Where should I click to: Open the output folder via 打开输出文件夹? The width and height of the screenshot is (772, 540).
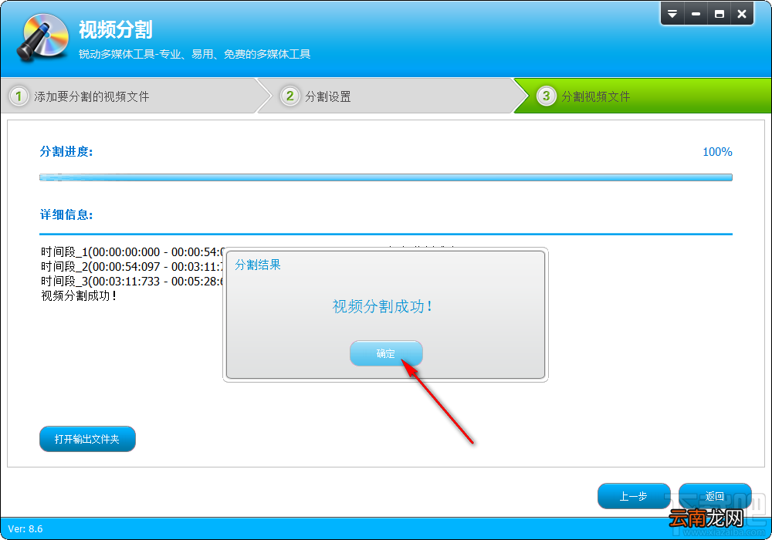(x=87, y=439)
